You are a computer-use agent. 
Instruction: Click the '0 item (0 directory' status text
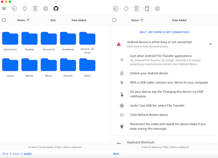[165, 147]
